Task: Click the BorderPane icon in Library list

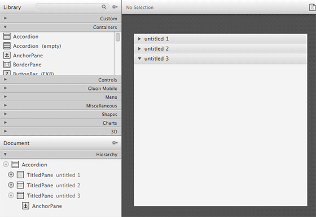Action: [7, 65]
